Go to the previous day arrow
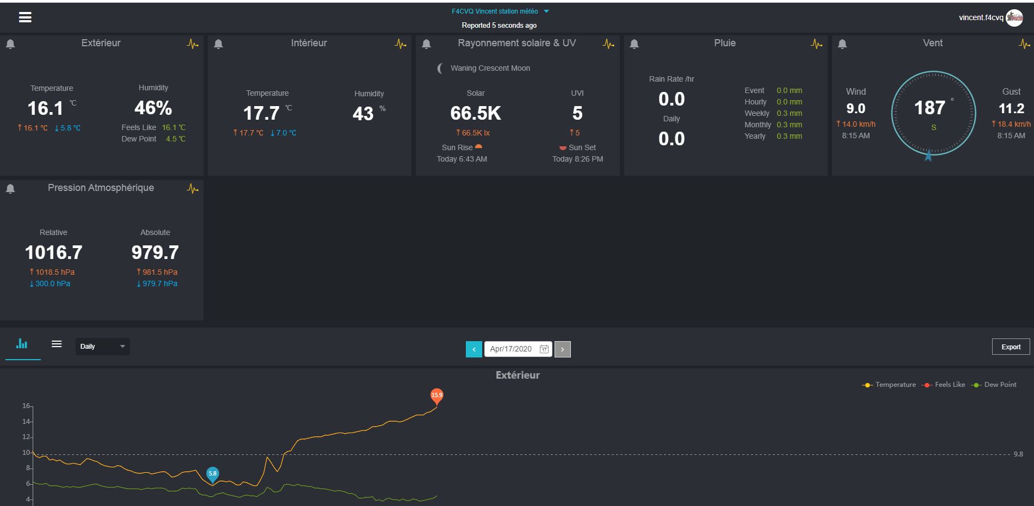The height and width of the screenshot is (506, 1034). click(x=474, y=349)
